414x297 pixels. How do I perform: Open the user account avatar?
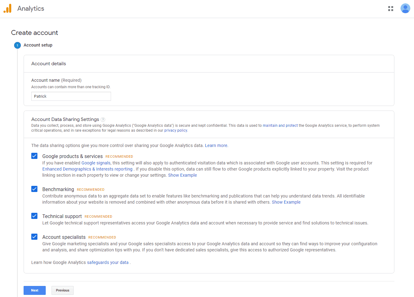coord(405,9)
